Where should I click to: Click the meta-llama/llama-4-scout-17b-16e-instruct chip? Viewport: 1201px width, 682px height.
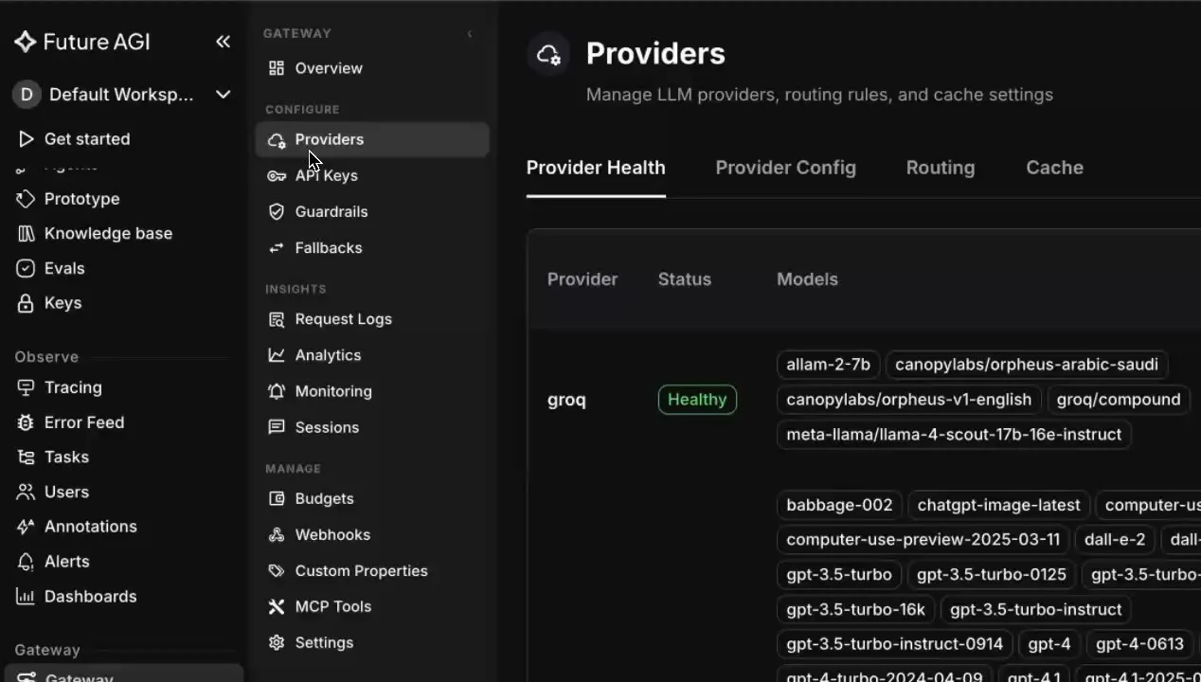(954, 435)
